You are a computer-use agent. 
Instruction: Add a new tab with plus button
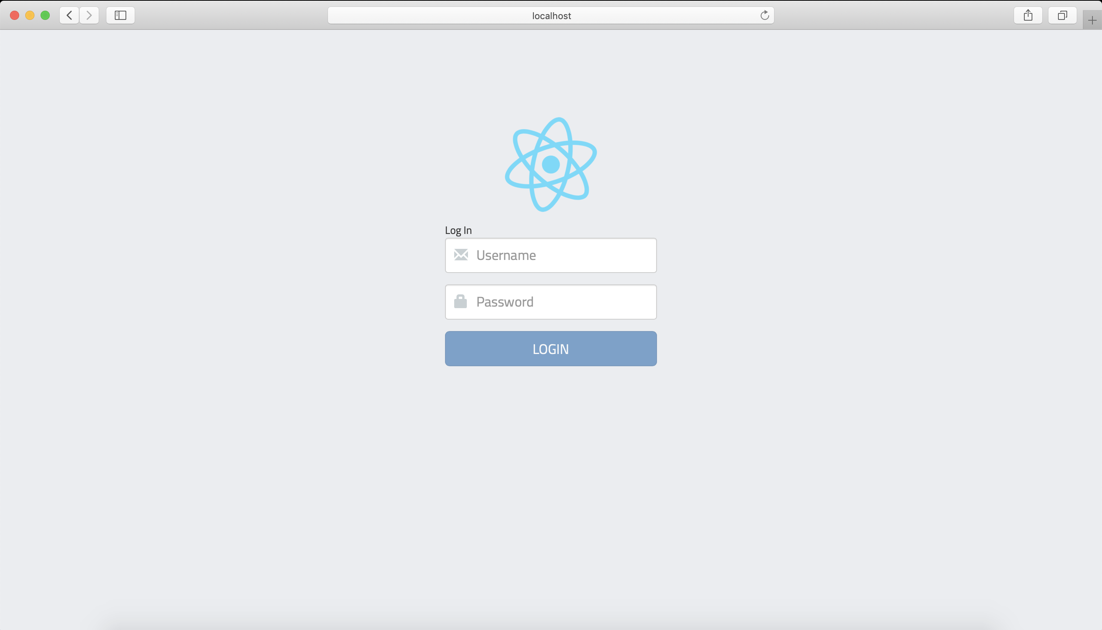tap(1092, 20)
